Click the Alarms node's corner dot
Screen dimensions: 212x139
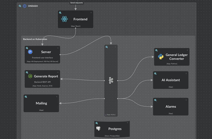186,100
